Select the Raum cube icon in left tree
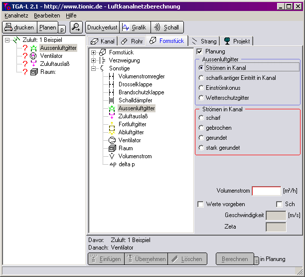This screenshot has height=277, width=305. pos(33,72)
